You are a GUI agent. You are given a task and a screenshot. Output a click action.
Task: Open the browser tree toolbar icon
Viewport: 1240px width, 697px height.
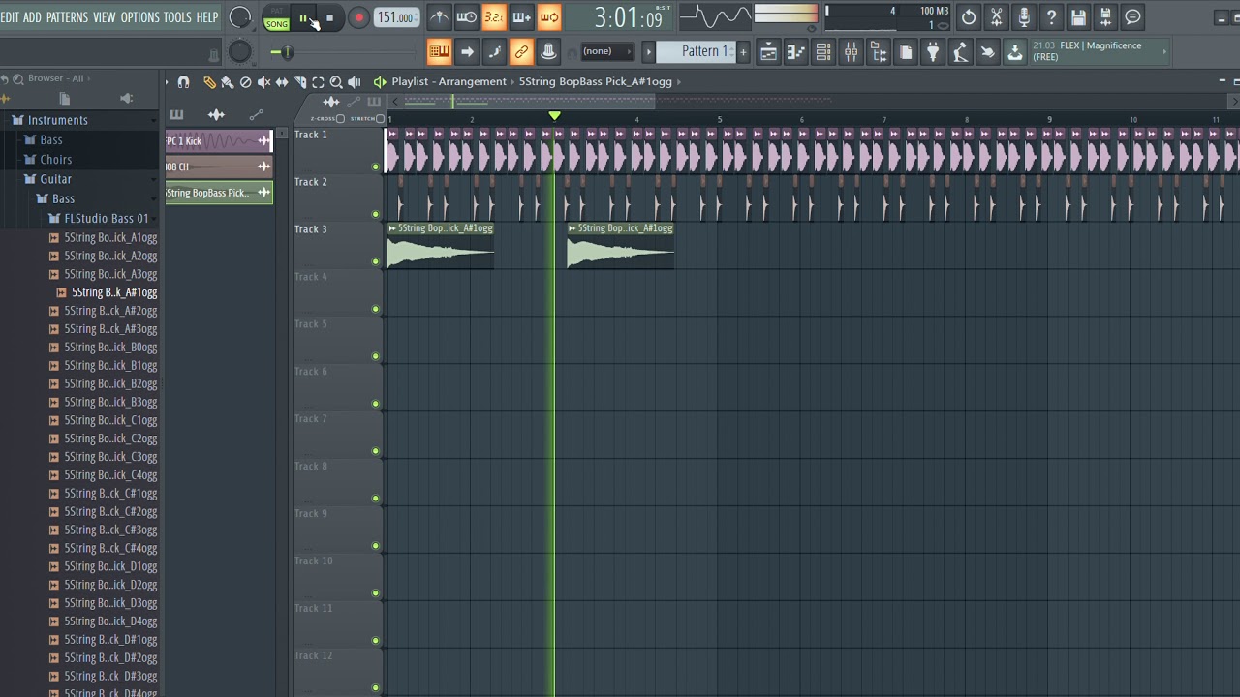[x=878, y=52]
